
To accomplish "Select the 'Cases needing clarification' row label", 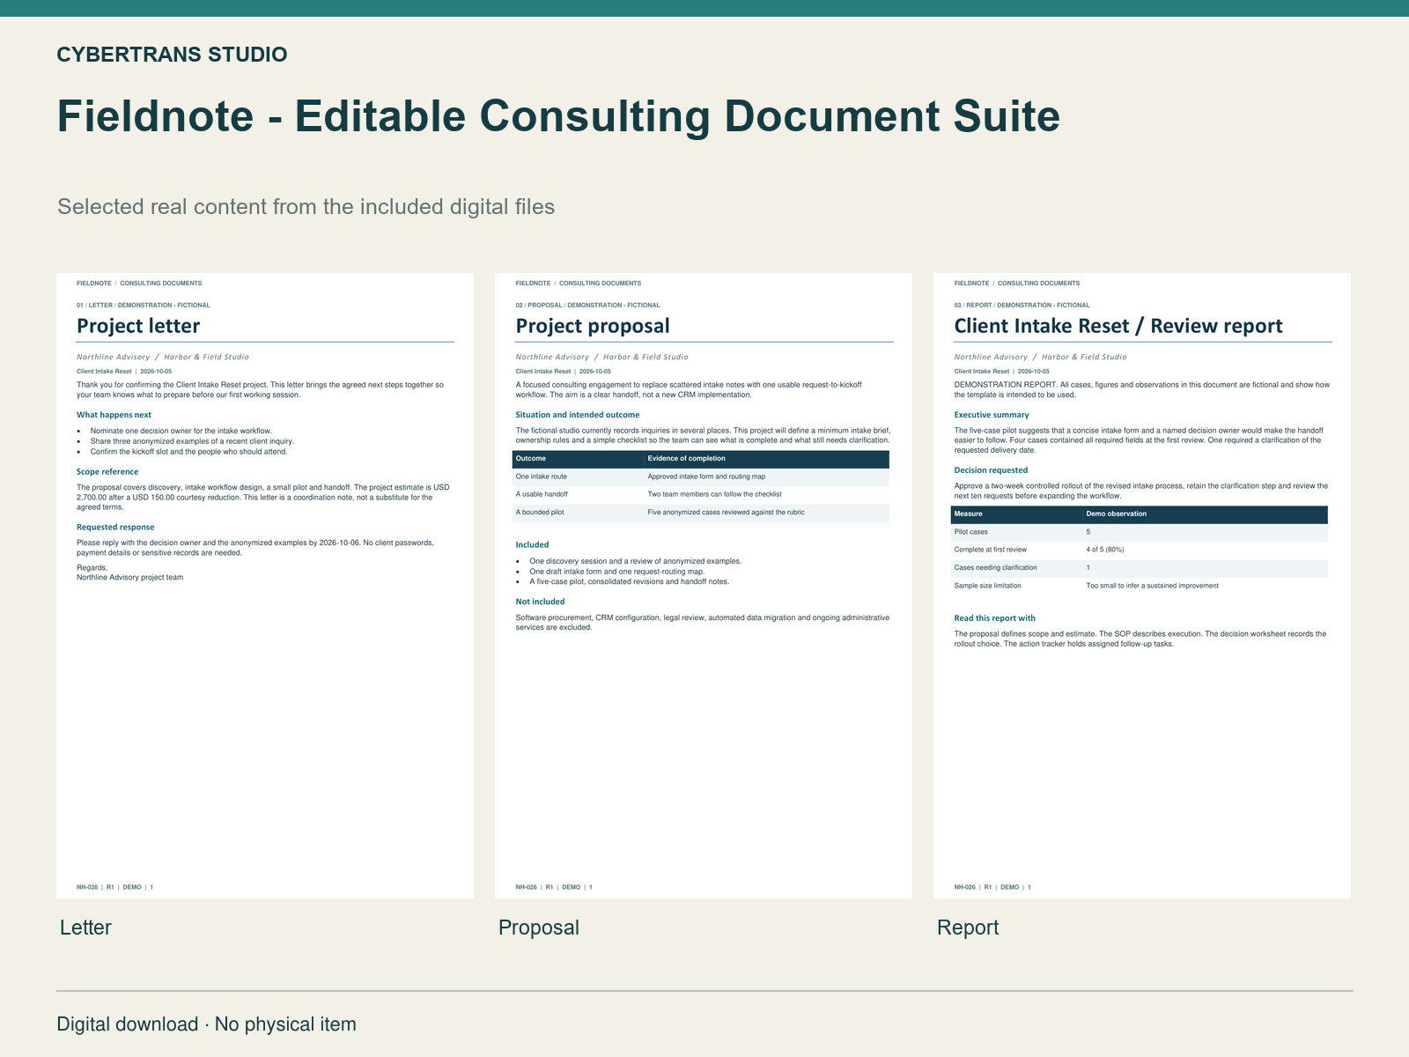I will (x=1017, y=568).
